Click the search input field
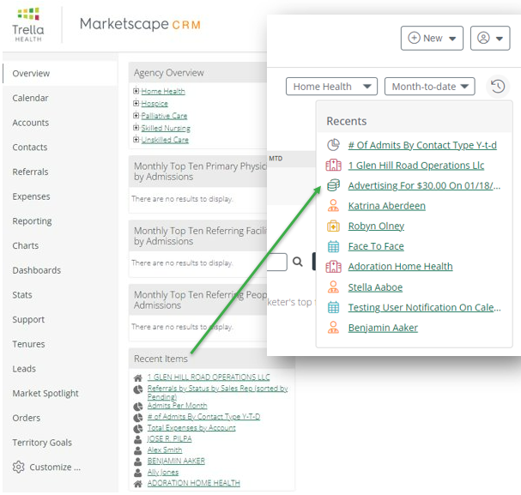Viewport: 521px width, 495px height. [276, 262]
